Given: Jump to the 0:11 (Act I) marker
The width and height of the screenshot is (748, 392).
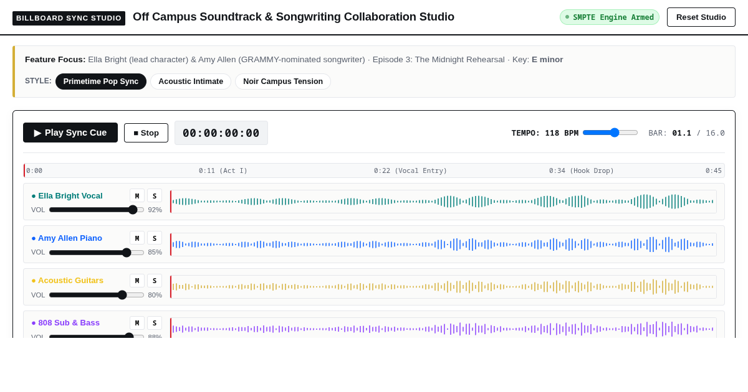Looking at the screenshot, I should pos(223,170).
